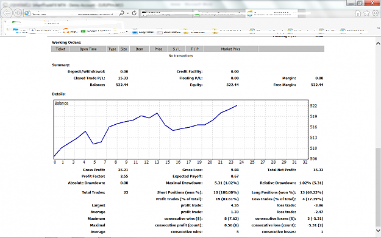Click the Ticket column header
Viewport: 381px width, 238px height.
[60, 49]
